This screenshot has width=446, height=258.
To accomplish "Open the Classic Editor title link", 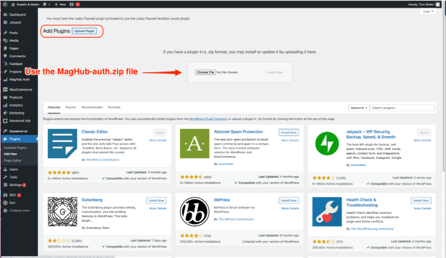I will [x=95, y=131].
